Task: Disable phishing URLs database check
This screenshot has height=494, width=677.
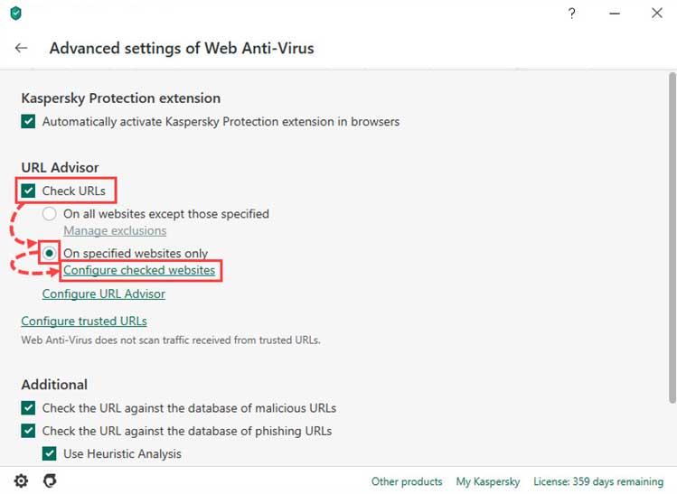Action: pos(28,431)
